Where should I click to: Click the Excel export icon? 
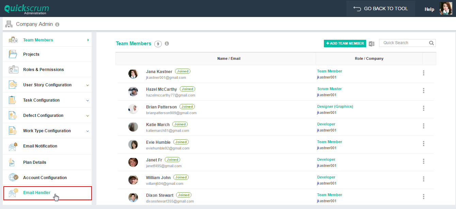[x=372, y=43]
